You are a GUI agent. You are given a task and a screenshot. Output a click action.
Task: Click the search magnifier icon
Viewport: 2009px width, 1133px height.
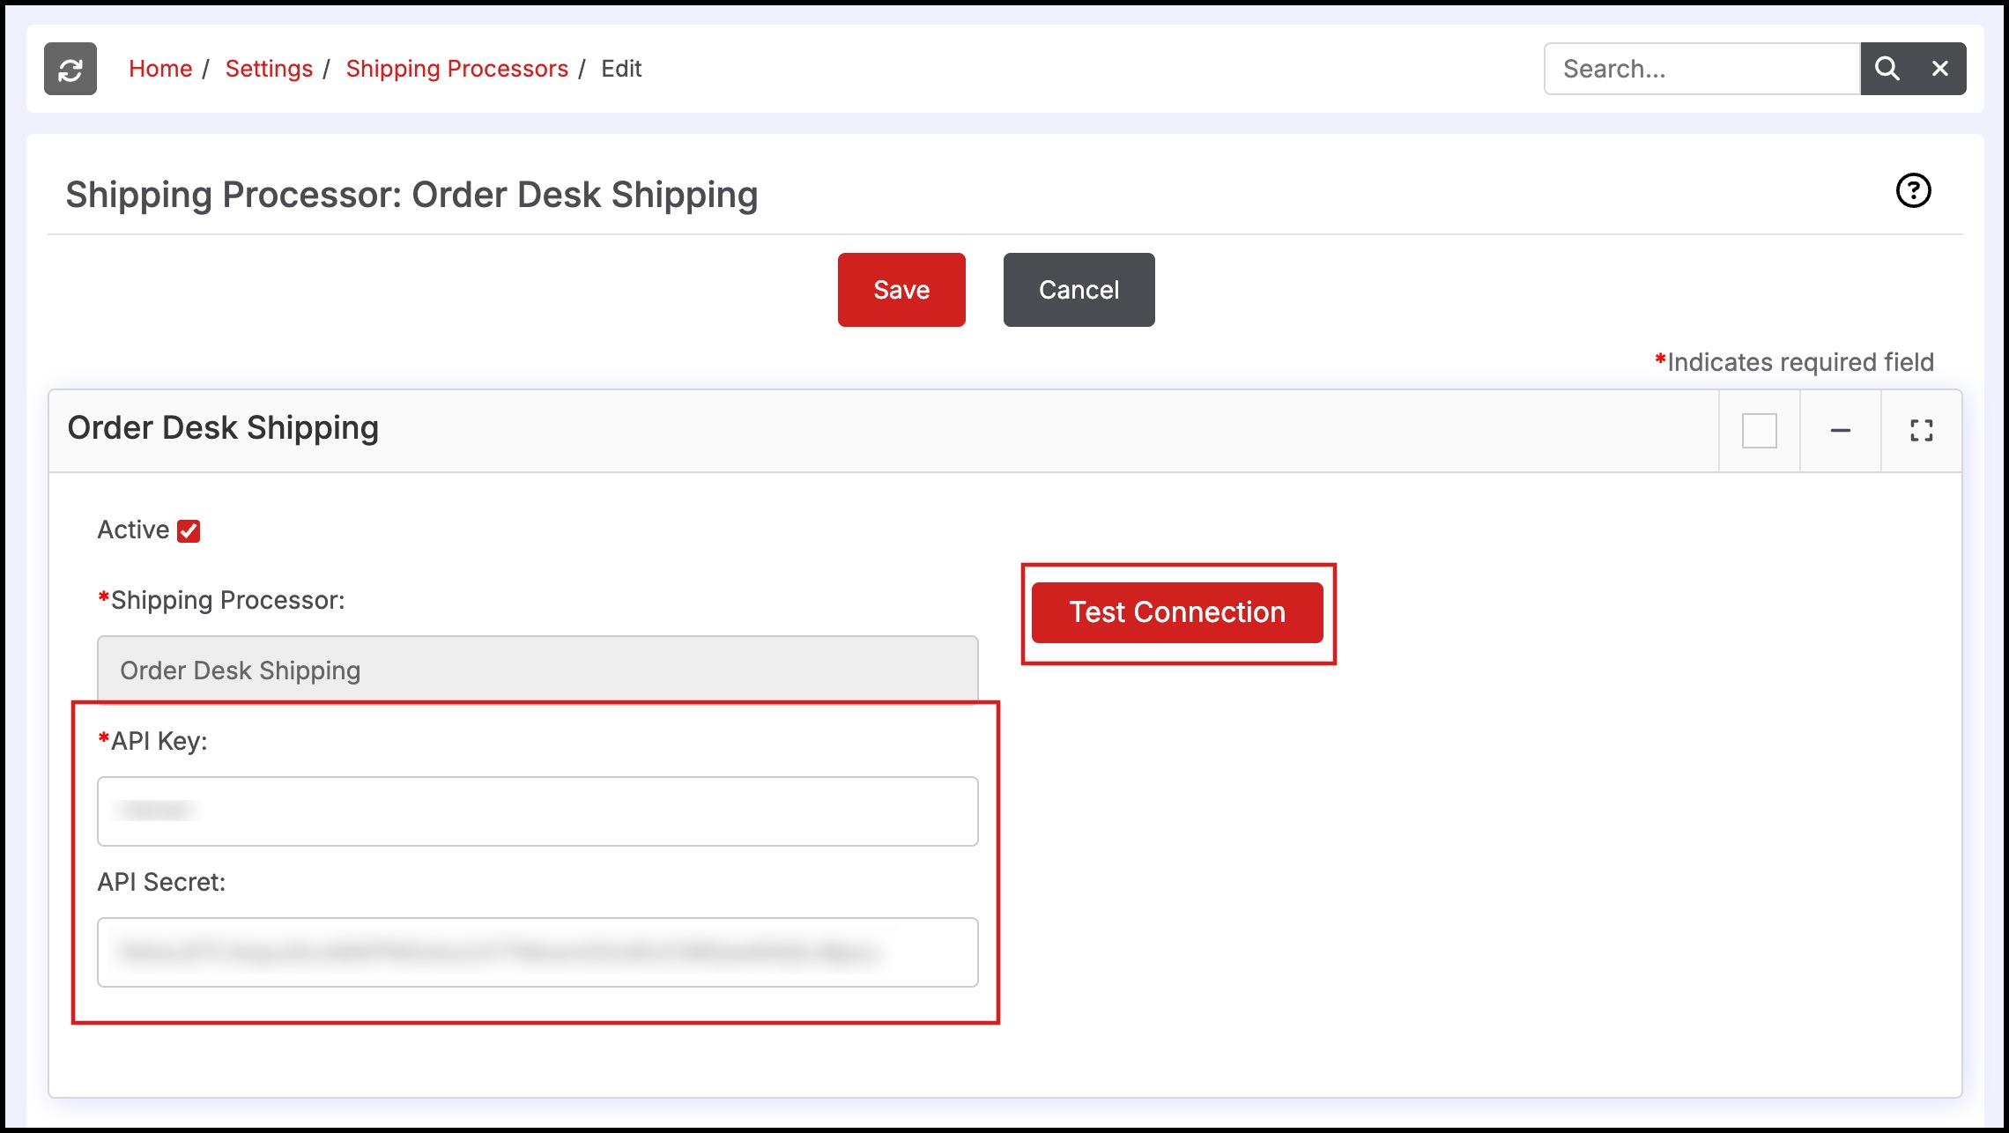(1887, 69)
